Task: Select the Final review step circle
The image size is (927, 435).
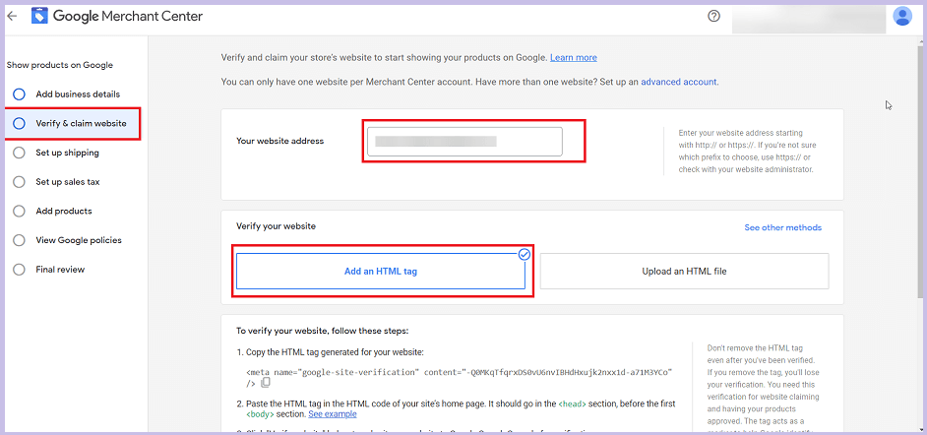Action: pyautogui.click(x=19, y=270)
